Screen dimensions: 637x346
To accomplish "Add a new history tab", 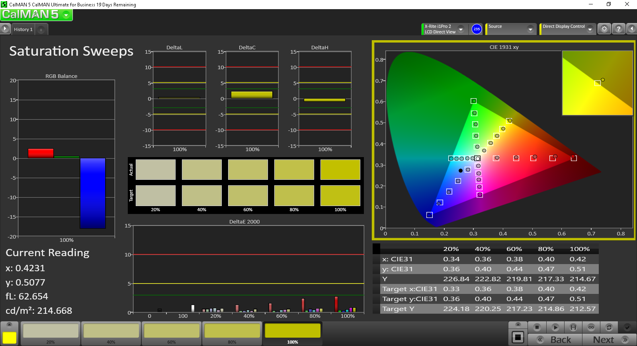I will point(41,29).
